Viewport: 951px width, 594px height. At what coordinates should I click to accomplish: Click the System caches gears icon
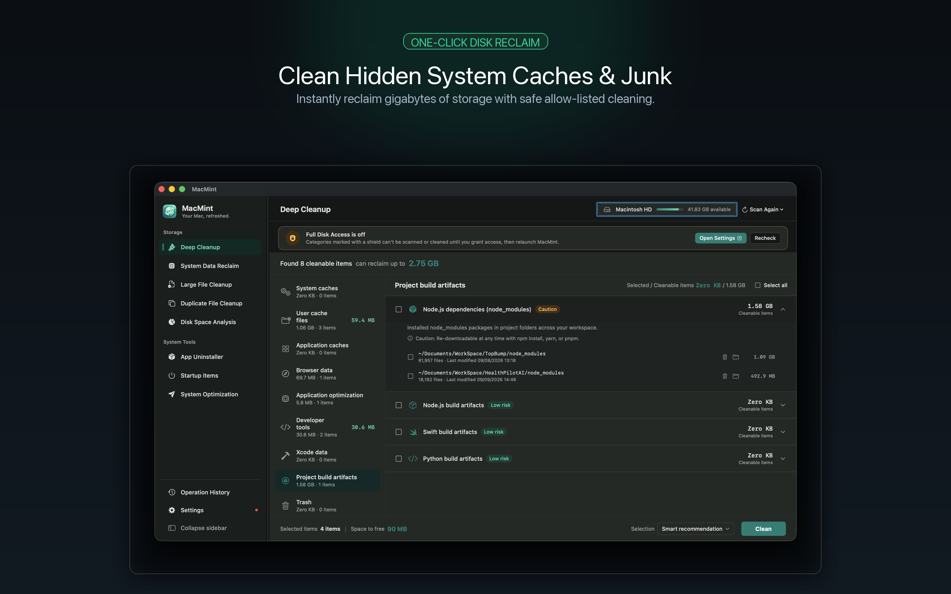pos(286,291)
